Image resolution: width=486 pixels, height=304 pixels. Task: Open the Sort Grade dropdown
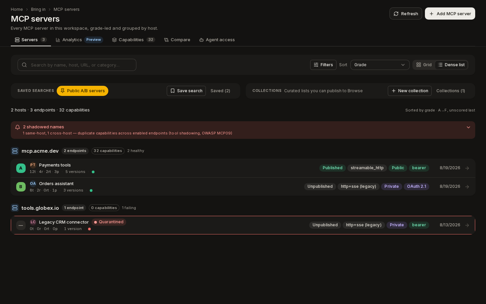point(380,65)
